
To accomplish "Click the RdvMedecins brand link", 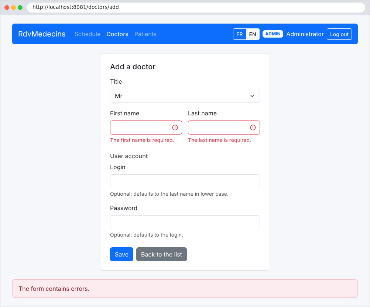I will tap(42, 34).
